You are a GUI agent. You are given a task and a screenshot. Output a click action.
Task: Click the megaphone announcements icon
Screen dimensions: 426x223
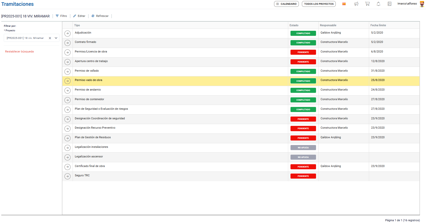[x=356, y=4]
